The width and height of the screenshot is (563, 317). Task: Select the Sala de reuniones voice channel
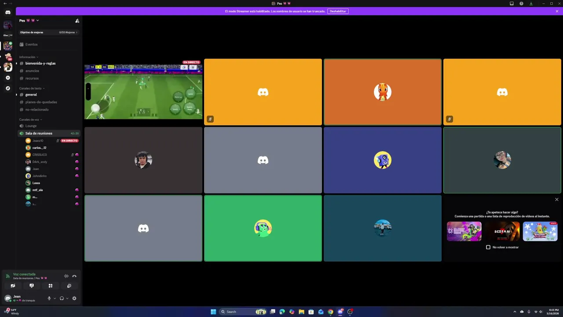click(48, 133)
